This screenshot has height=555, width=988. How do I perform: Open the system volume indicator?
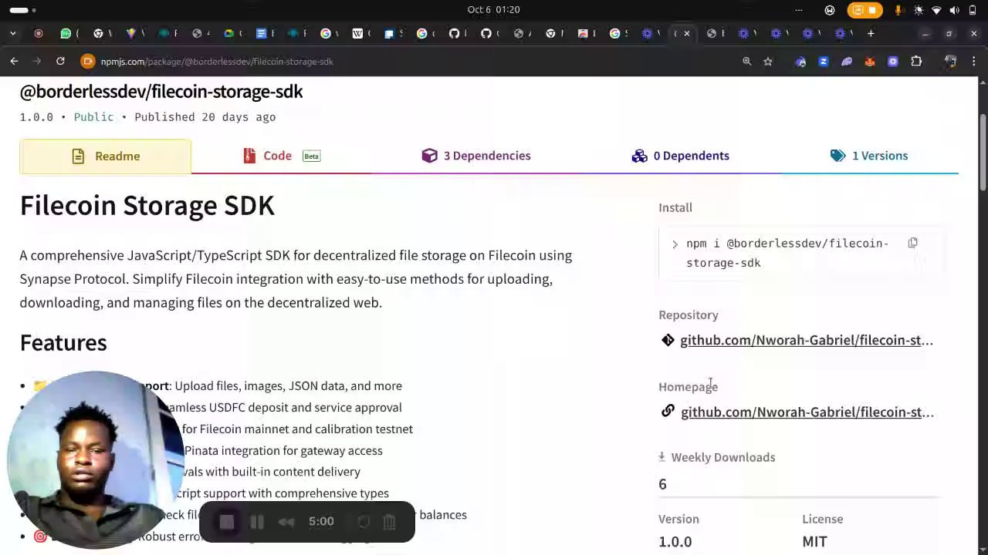pyautogui.click(x=954, y=10)
